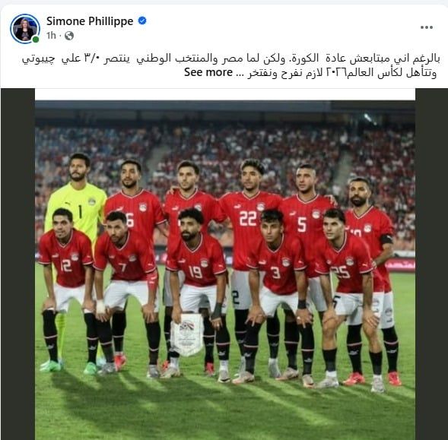Click the pennant held by player 19
The width and height of the screenshot is (448, 440).
click(x=187, y=334)
